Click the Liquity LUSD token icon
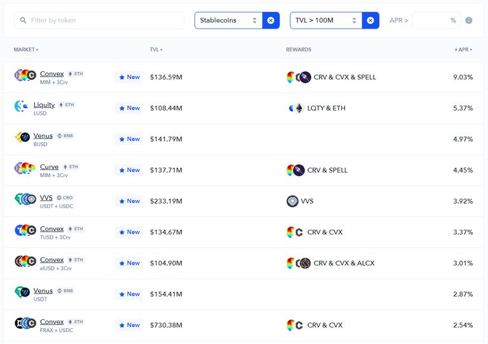Image resolution: width=488 pixels, height=344 pixels. click(21, 107)
